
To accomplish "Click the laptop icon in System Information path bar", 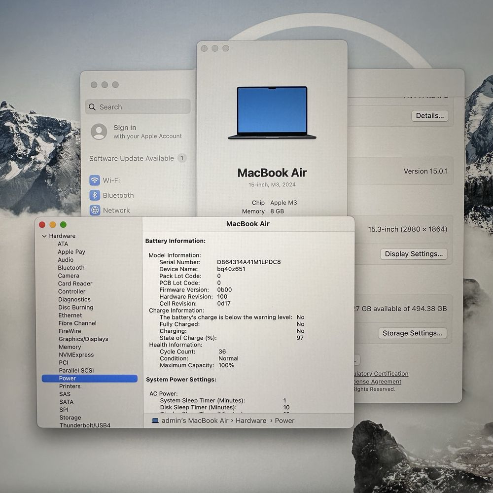I will [155, 421].
